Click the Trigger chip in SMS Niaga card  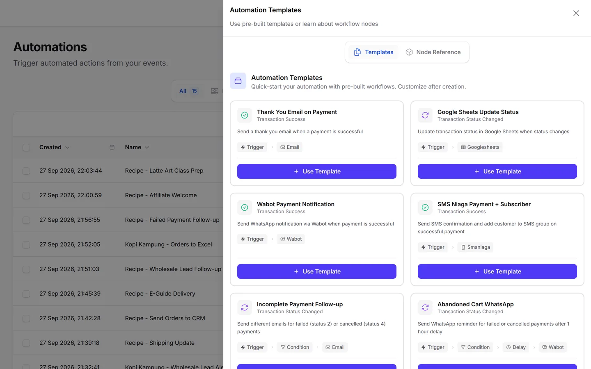(433, 247)
